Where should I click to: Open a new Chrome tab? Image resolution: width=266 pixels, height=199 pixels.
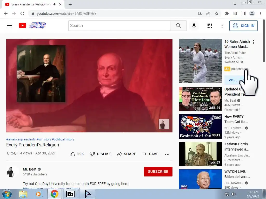tap(70, 4)
